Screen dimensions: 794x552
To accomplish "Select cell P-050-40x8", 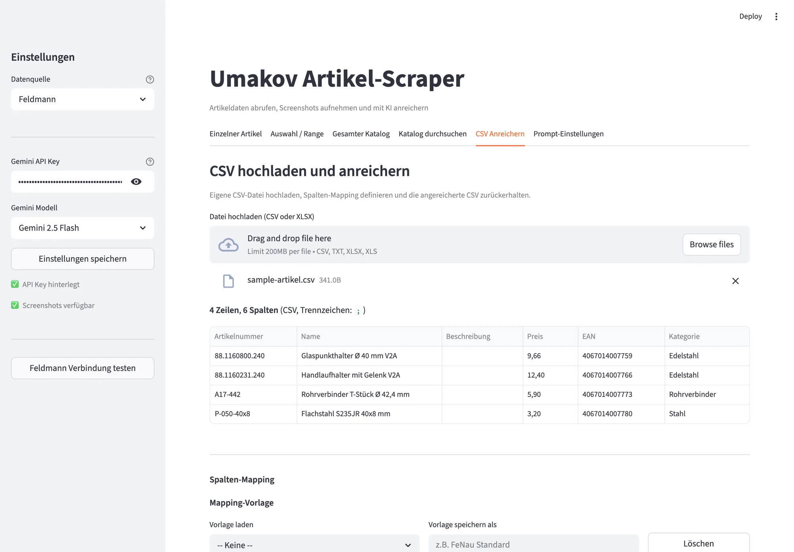I will (253, 414).
